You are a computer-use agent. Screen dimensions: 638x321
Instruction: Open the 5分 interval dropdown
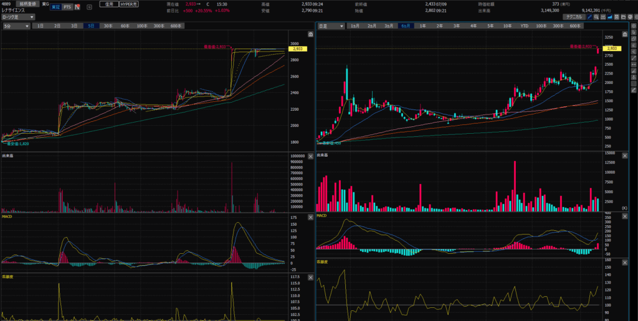(16, 26)
